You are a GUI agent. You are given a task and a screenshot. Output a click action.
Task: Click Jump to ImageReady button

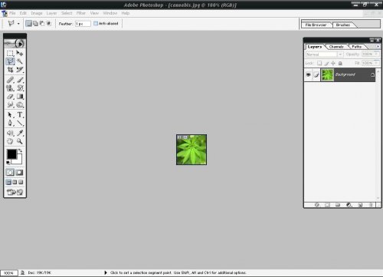coord(15,192)
